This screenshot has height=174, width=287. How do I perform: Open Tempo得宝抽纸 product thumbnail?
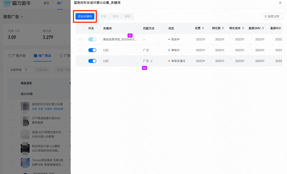(x=25, y=162)
